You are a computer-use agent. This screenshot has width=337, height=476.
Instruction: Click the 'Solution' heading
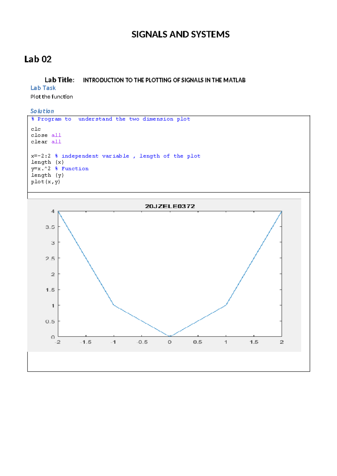(42, 111)
